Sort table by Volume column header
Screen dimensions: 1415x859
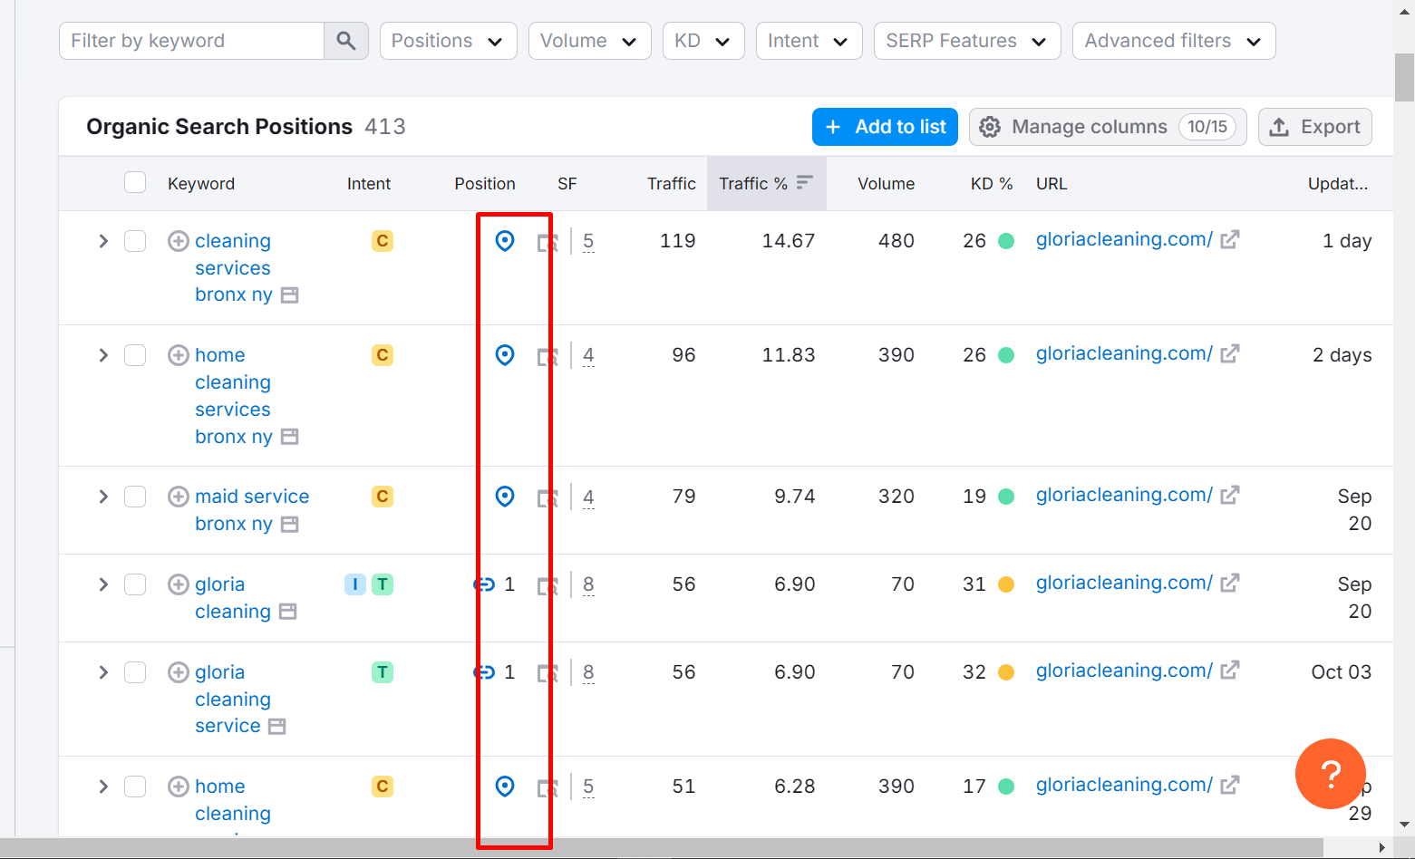(886, 184)
